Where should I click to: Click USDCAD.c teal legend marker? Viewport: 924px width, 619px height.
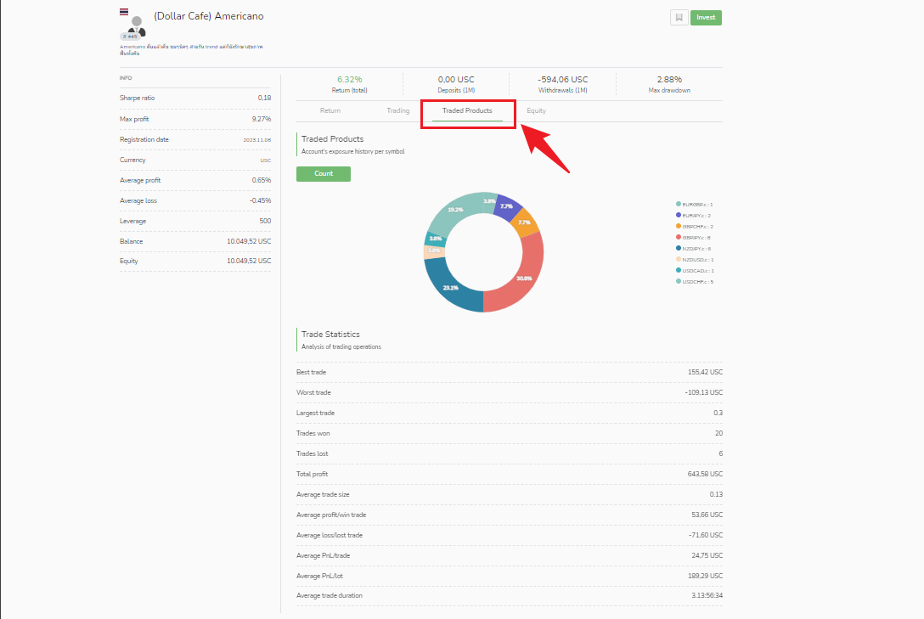pyautogui.click(x=679, y=270)
